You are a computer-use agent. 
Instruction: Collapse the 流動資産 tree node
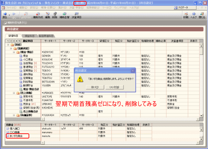[x=11, y=49]
